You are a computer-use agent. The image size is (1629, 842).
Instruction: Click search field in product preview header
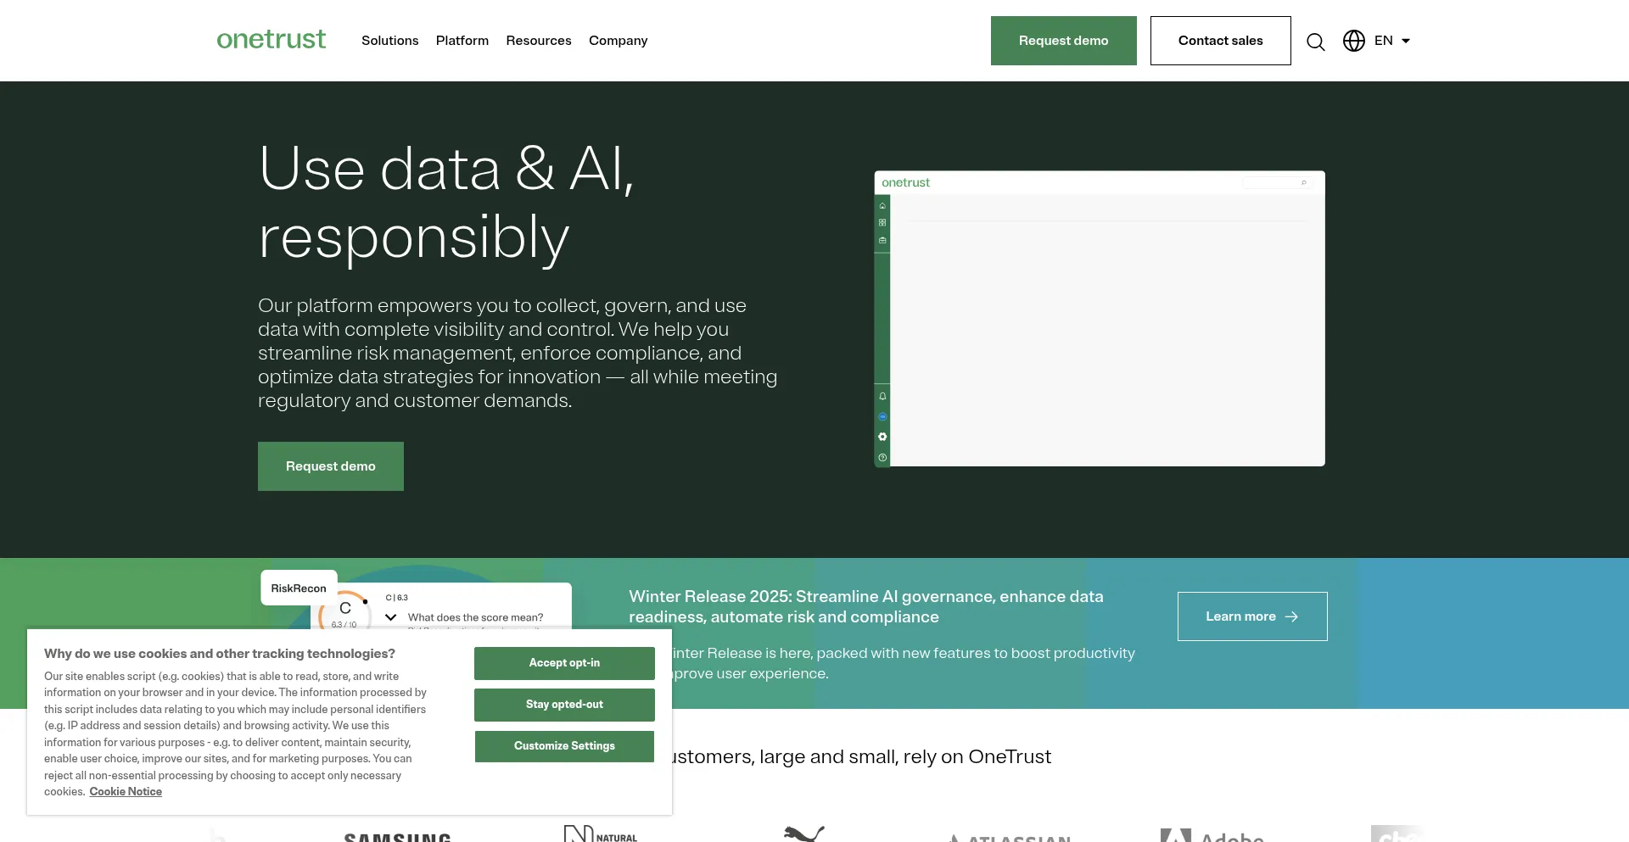[x=1278, y=182]
